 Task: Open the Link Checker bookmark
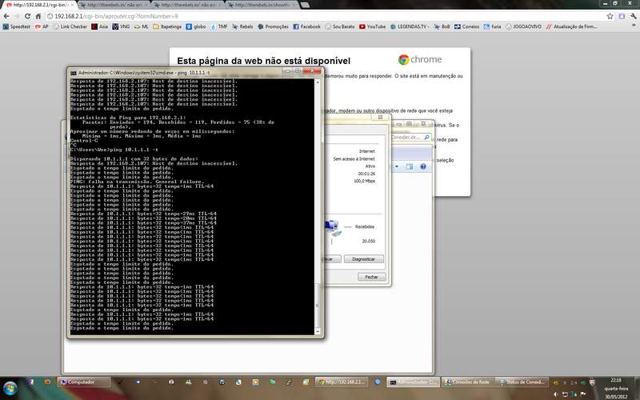(70, 26)
